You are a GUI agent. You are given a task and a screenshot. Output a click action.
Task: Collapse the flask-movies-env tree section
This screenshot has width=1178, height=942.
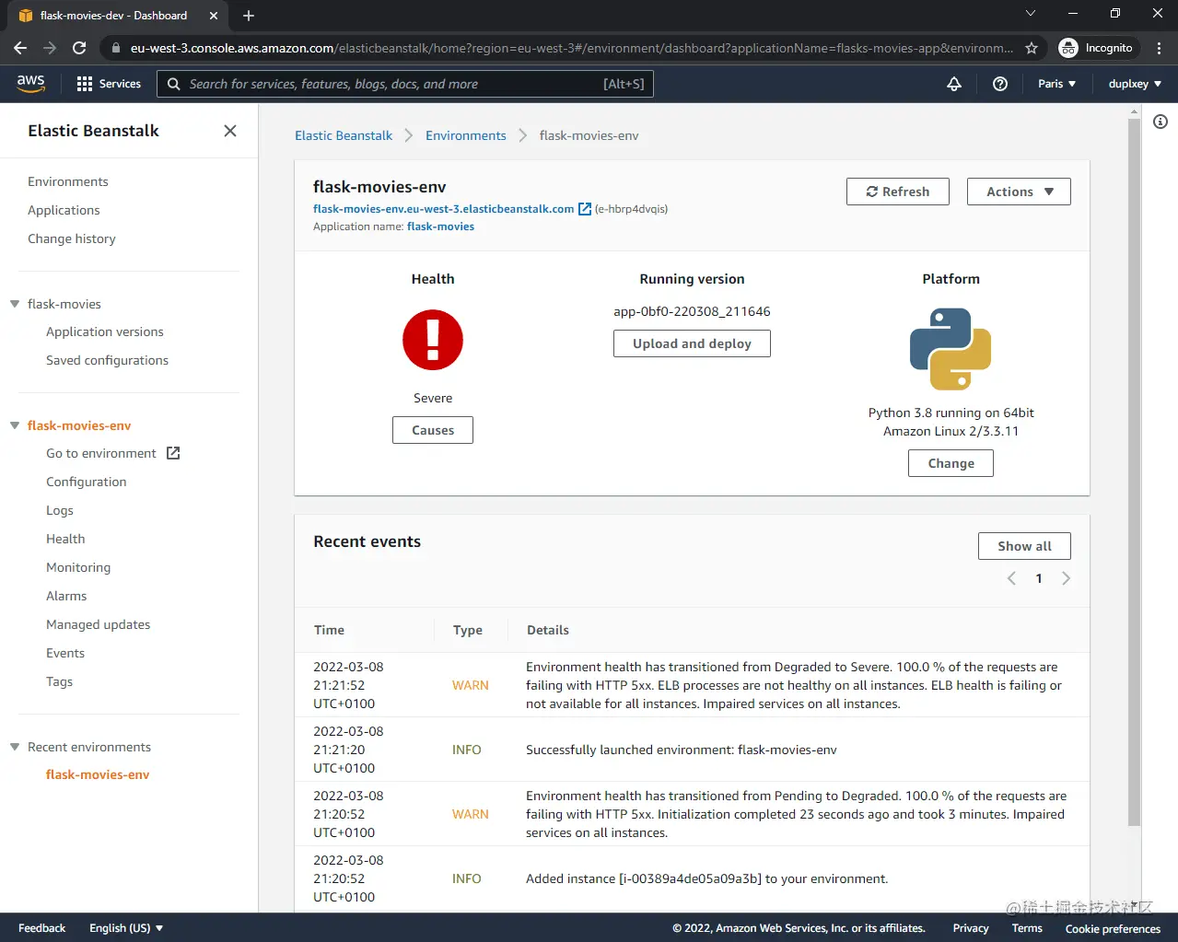pos(15,425)
